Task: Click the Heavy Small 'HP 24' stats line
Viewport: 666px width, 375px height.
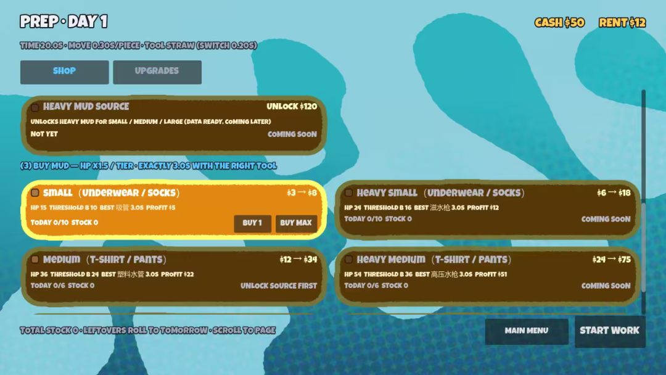Action: (x=421, y=208)
